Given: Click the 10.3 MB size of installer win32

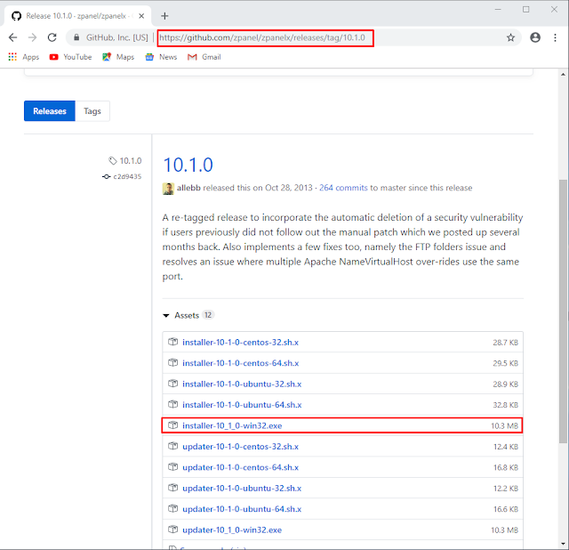Looking at the screenshot, I should click(504, 425).
